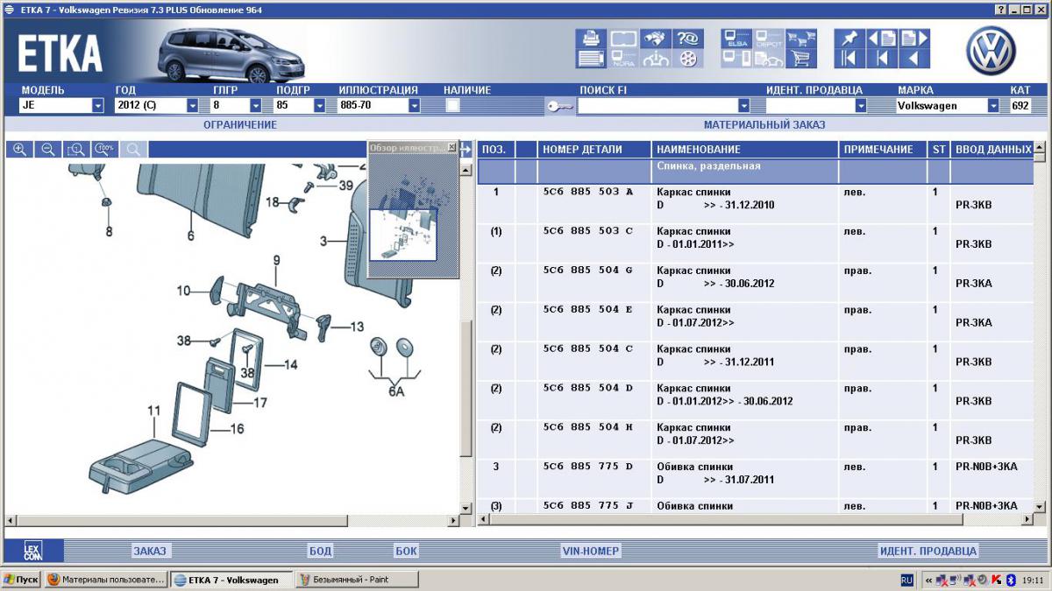Open the МОДЕЛЬ dropdown
Viewport: 1052px width, 591px height.
[98, 106]
